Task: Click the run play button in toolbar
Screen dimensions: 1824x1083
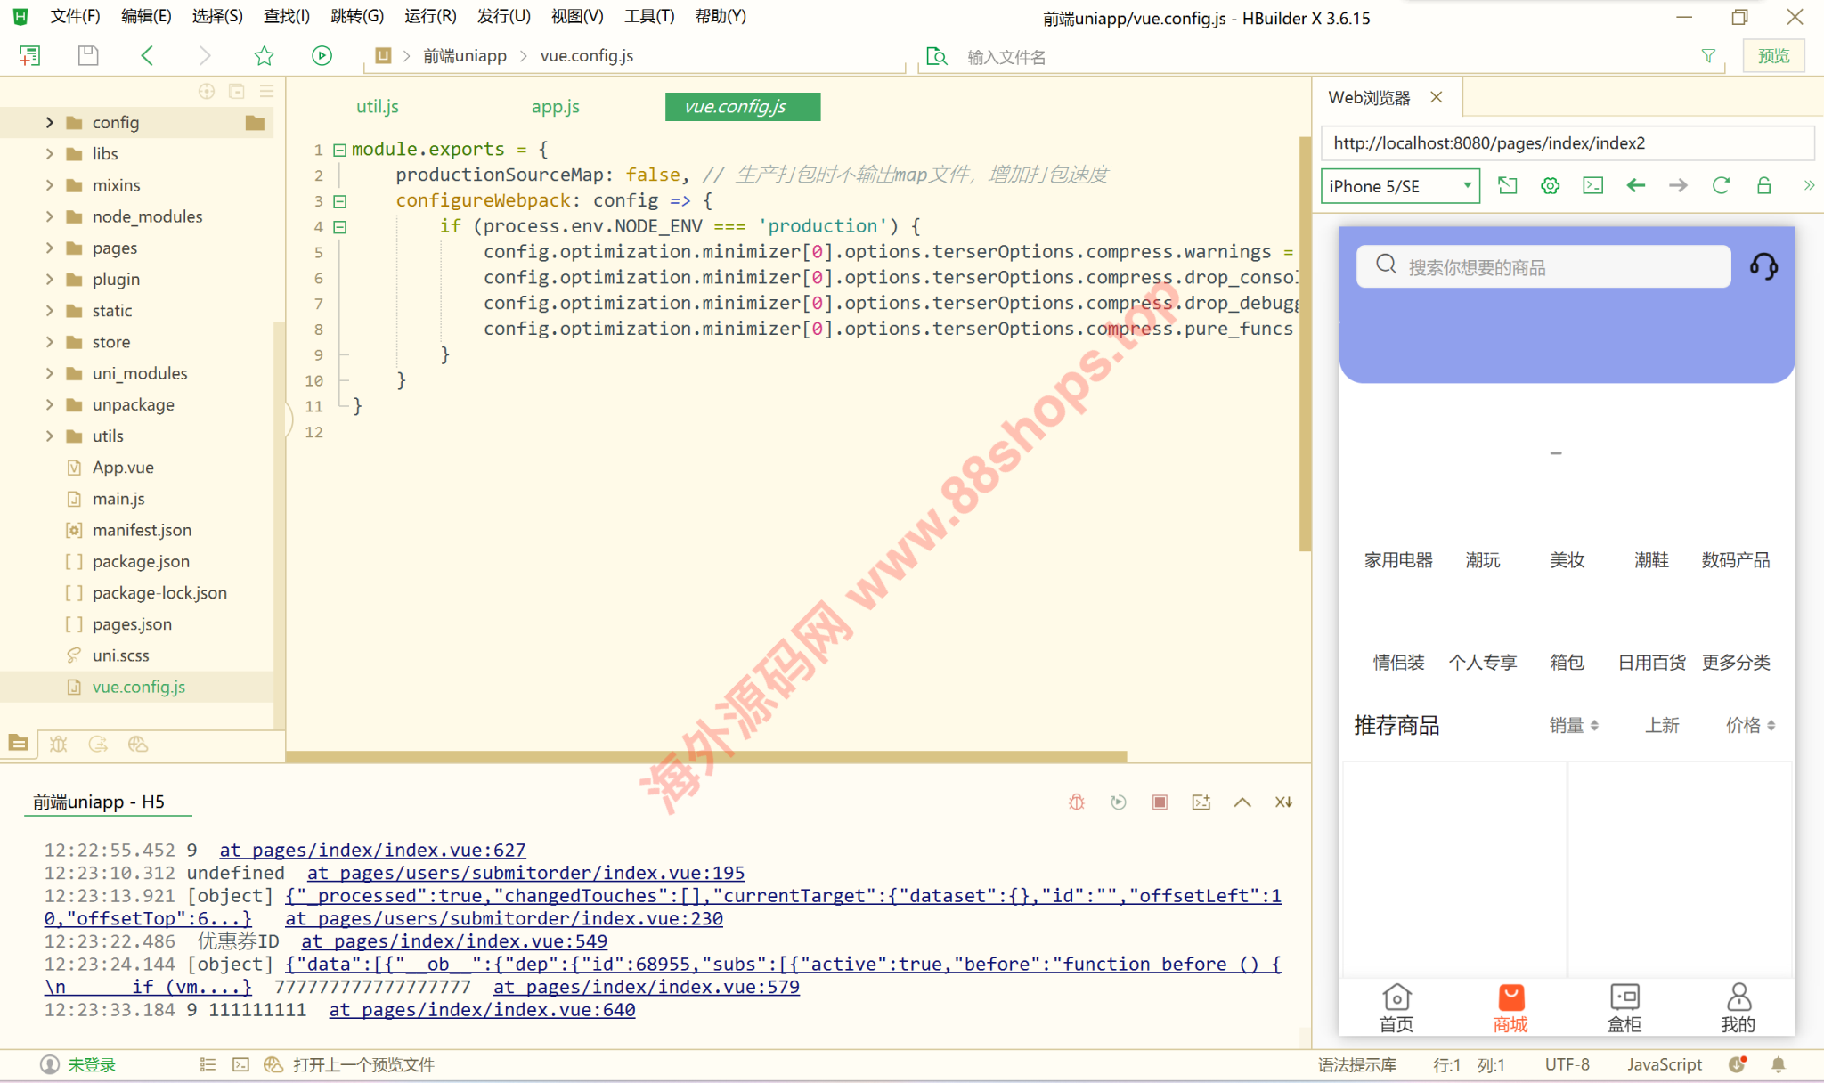Action: [x=322, y=56]
